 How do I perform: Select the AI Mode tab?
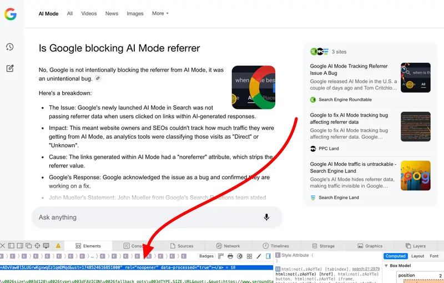click(48, 13)
